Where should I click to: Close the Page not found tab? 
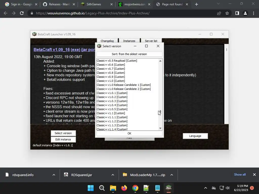click(187, 4)
